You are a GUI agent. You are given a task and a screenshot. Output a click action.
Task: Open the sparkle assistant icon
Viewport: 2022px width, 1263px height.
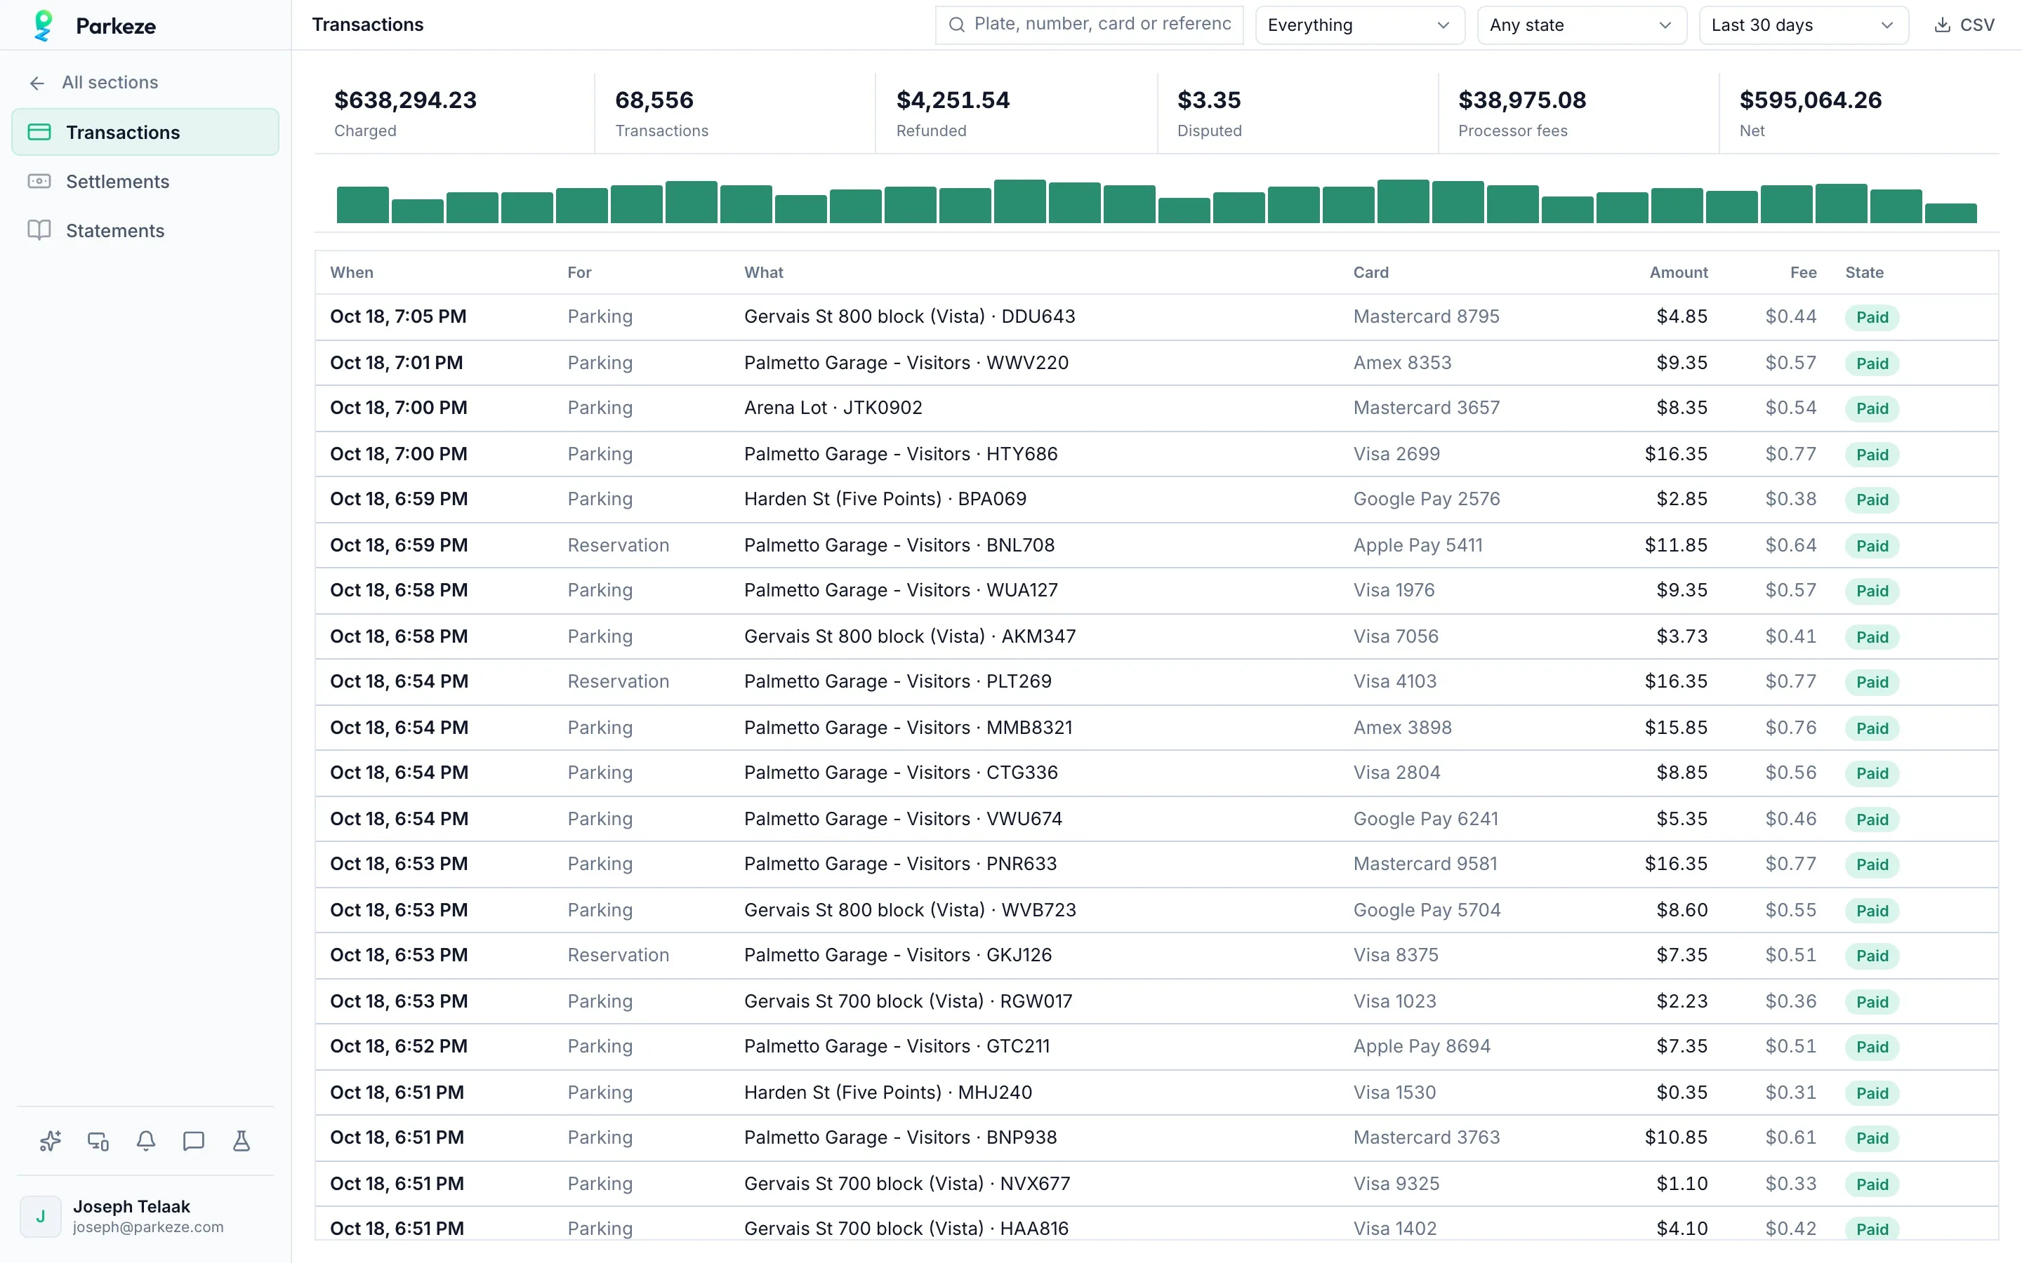coord(50,1140)
